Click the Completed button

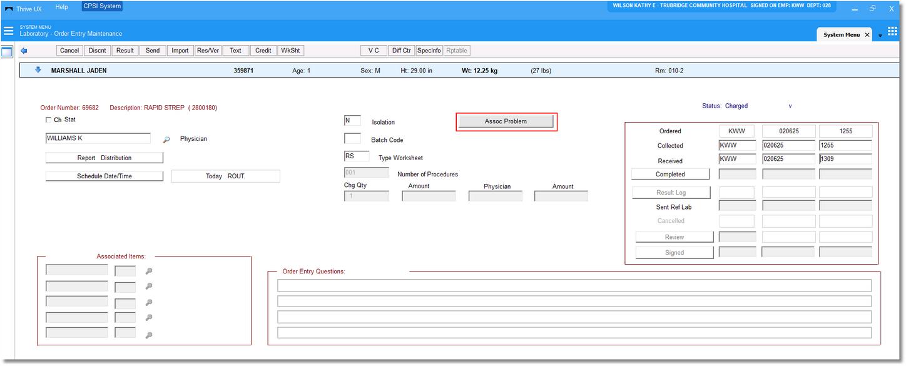[670, 174]
